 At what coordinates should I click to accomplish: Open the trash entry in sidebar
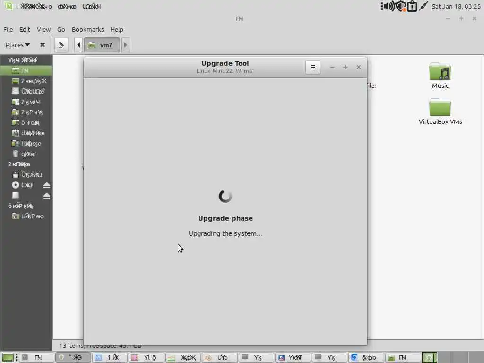(x=26, y=154)
